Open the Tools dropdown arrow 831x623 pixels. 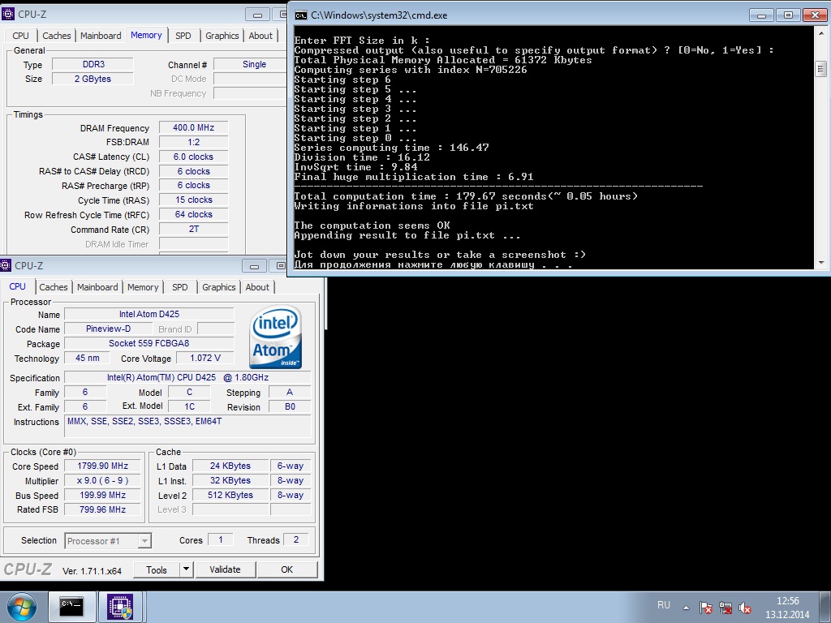pos(186,569)
